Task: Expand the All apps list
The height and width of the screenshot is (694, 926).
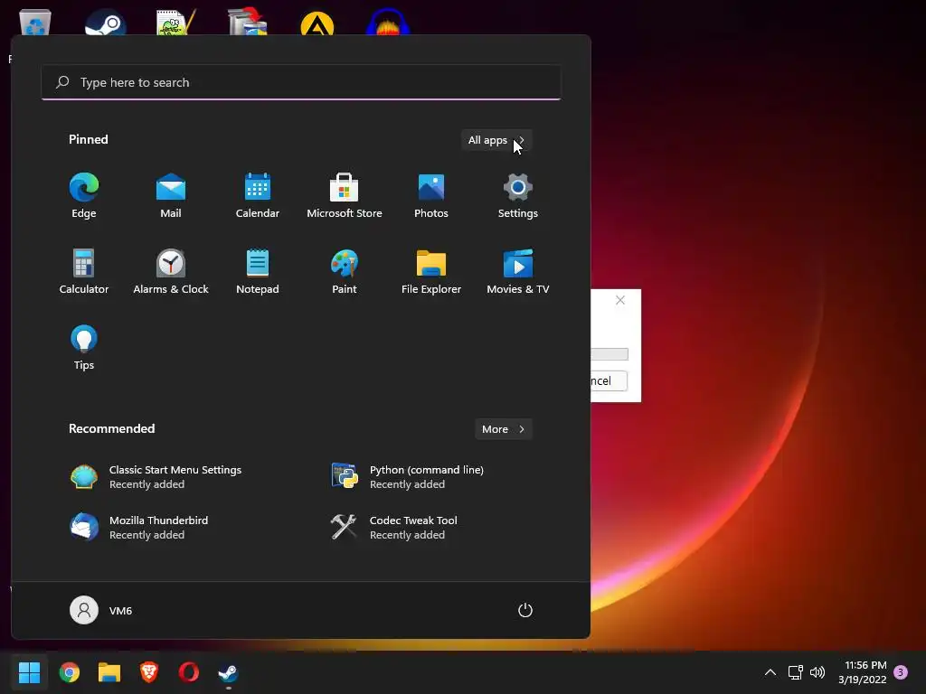Action: pyautogui.click(x=496, y=140)
